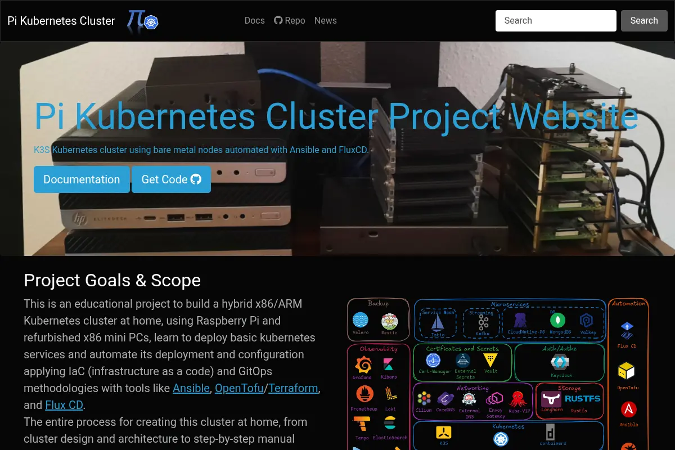Click the Flux CD icon in Automation
This screenshot has width=675, height=450.
(x=627, y=331)
